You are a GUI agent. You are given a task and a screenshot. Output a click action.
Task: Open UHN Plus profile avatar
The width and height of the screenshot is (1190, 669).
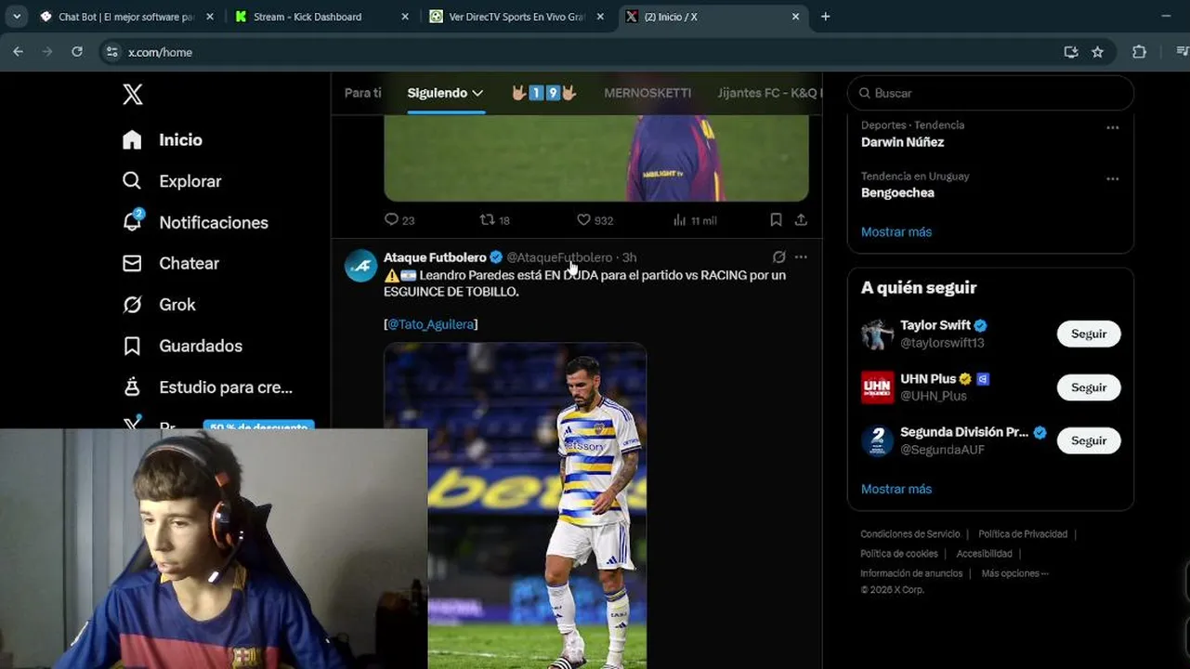click(877, 387)
